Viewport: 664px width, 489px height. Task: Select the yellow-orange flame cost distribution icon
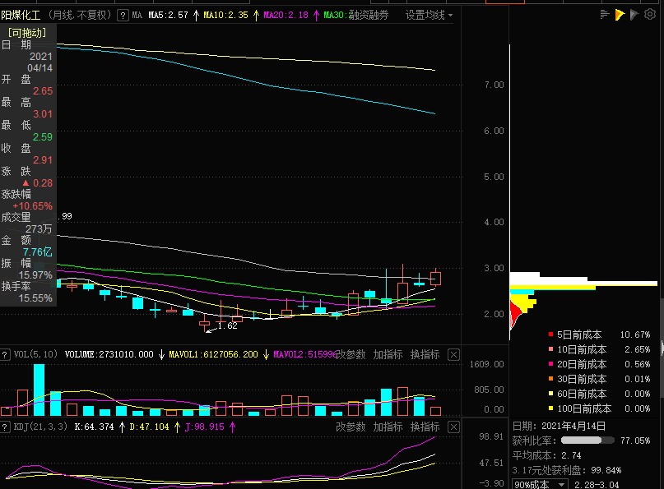click(620, 15)
